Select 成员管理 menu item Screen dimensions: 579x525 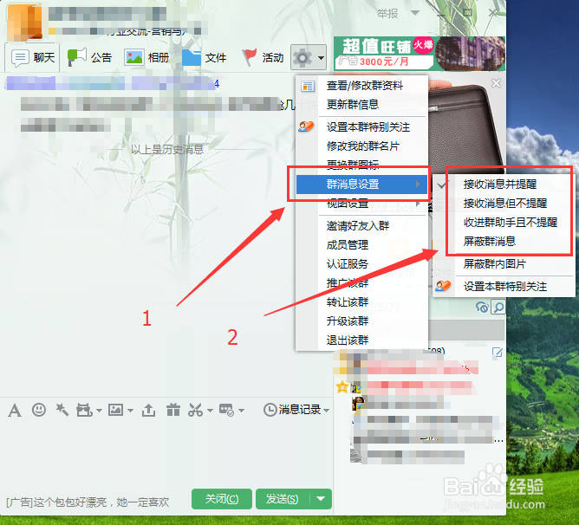(x=362, y=245)
